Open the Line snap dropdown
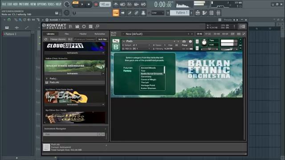 pyautogui.click(x=158, y=13)
